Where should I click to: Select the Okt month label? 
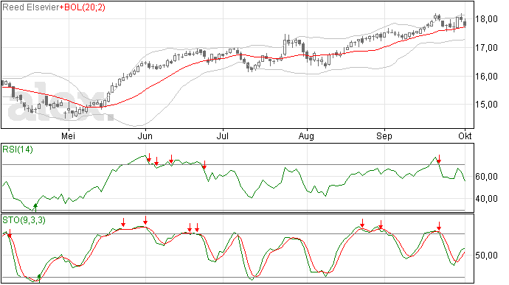[x=465, y=136]
